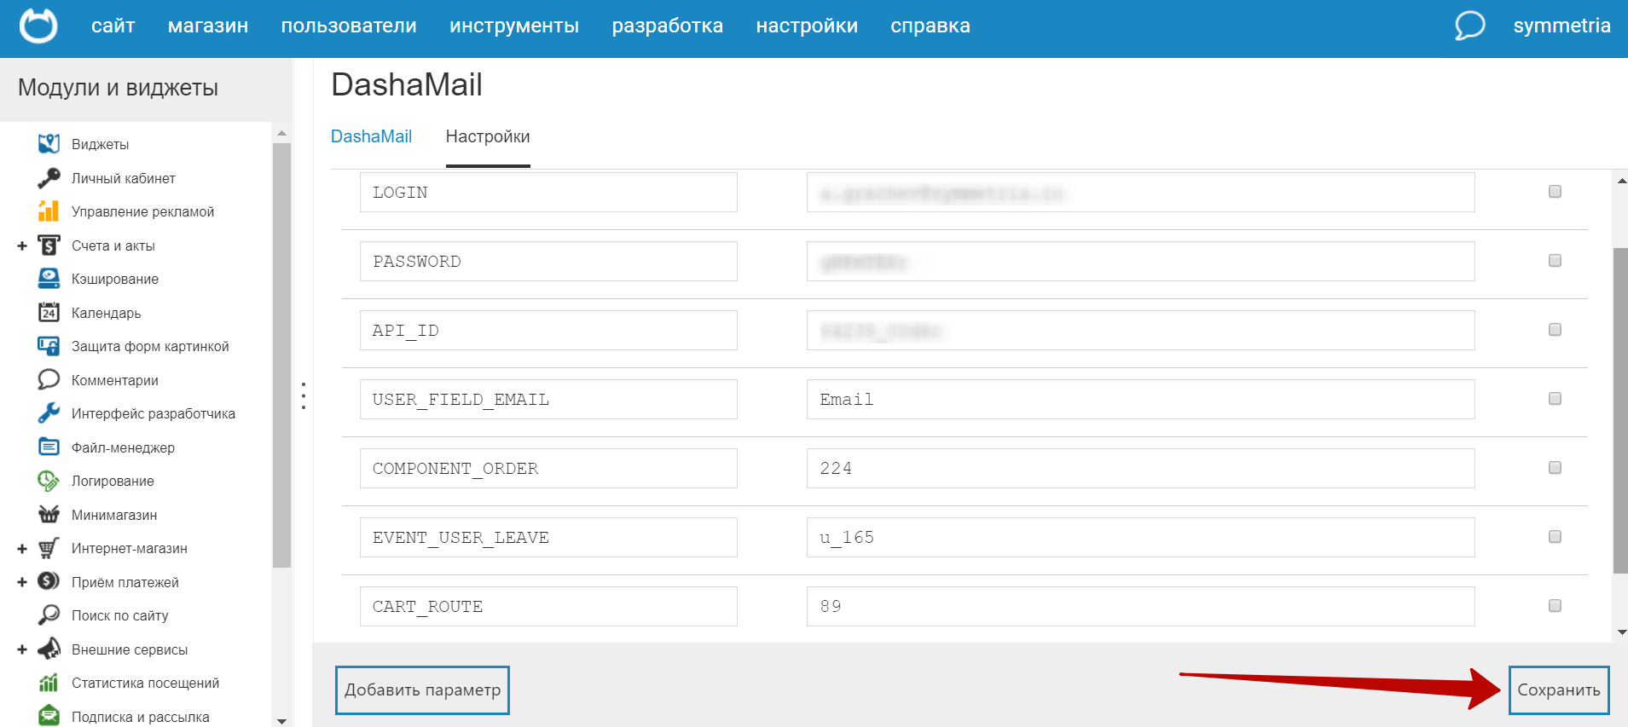
Task: Click the Поиск по сайту magnifier icon
Action: (x=49, y=615)
